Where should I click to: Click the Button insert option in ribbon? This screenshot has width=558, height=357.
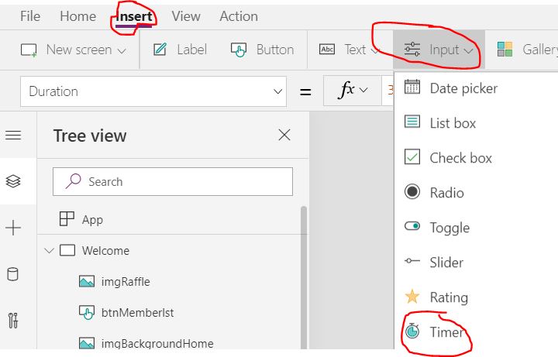[263, 50]
